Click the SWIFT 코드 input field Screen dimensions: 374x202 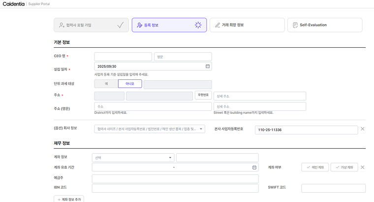pos(333,188)
